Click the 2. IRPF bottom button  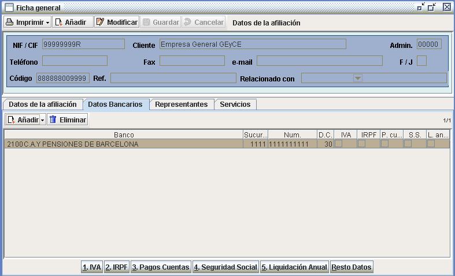tap(117, 267)
